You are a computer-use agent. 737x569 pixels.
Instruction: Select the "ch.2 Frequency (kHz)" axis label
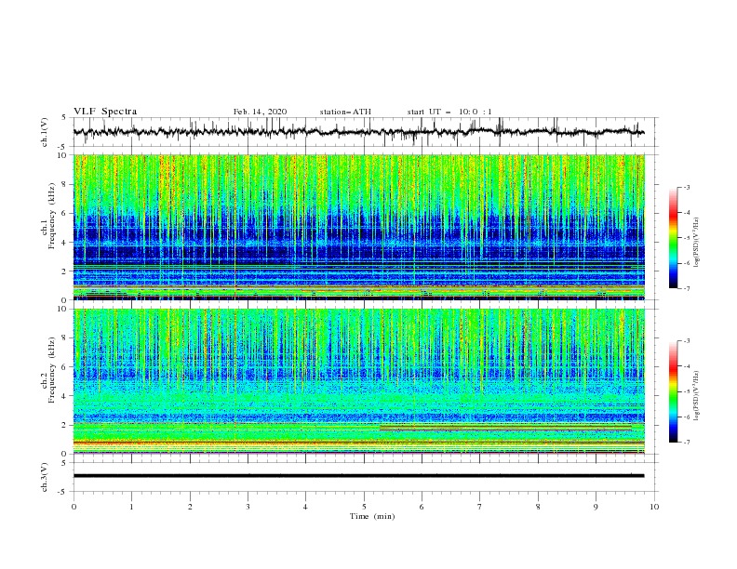[x=48, y=370]
